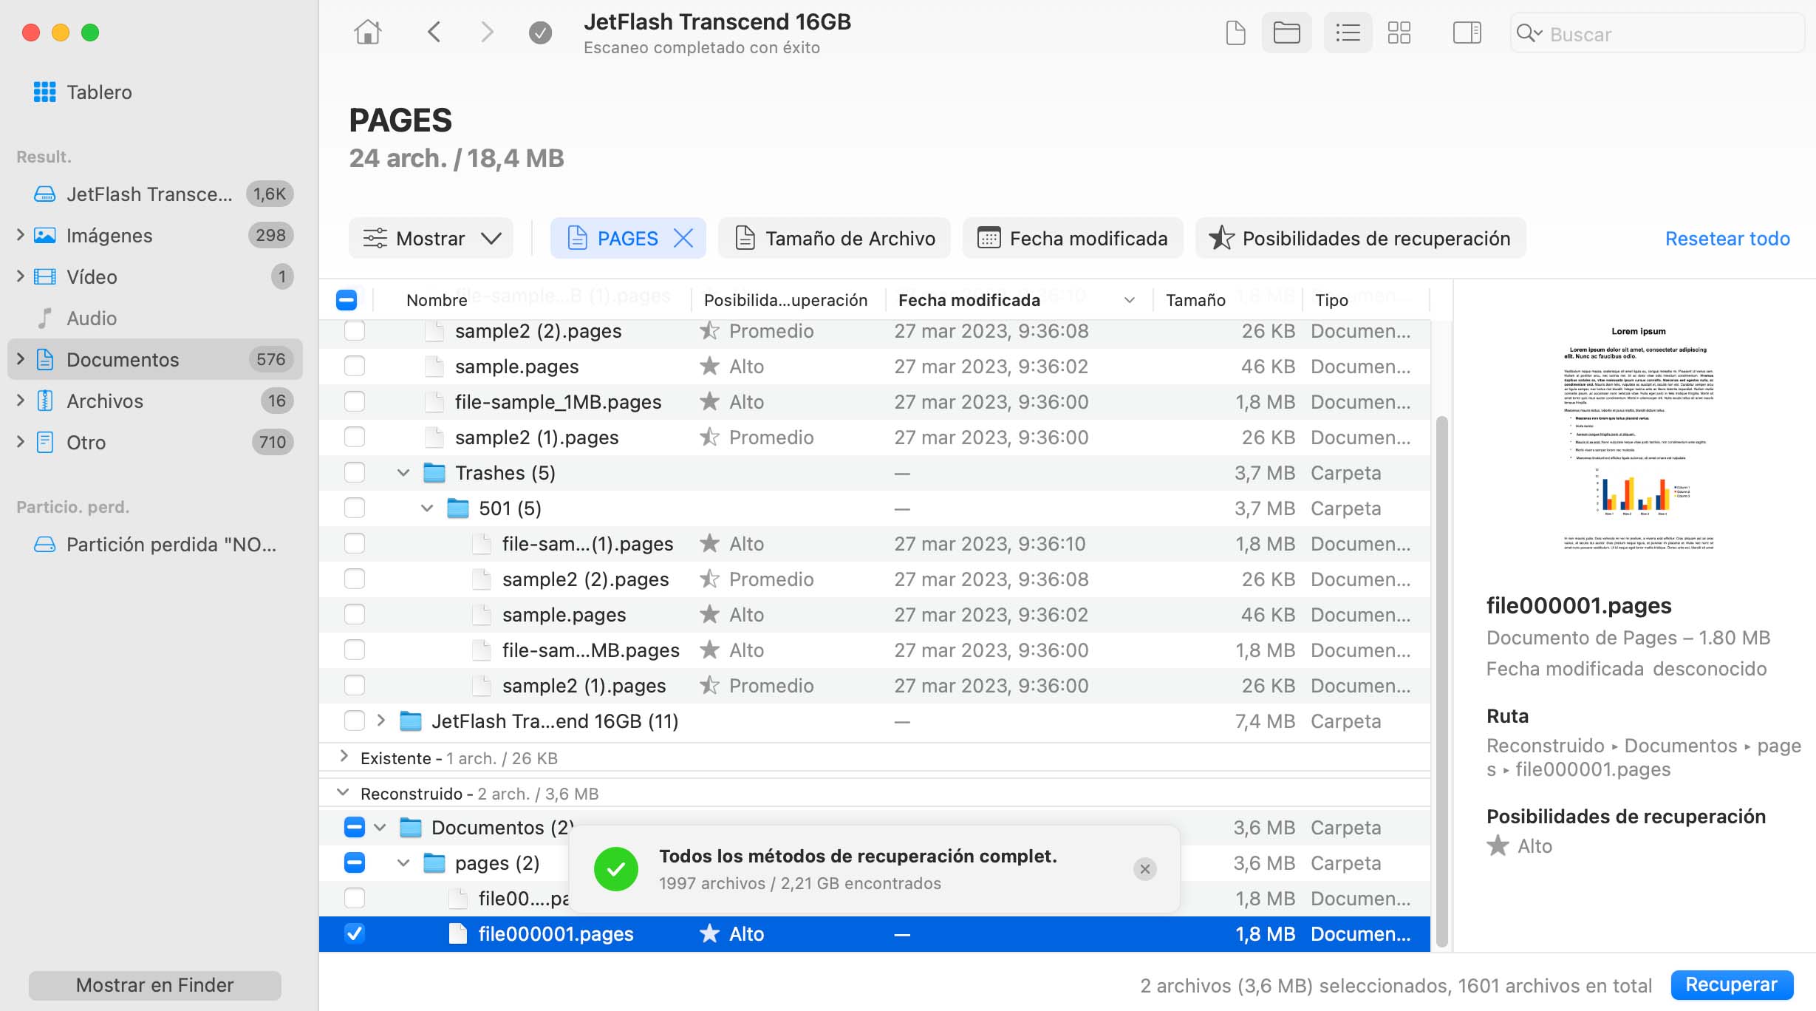Expand Documentos sidebar chevron
The height and width of the screenshot is (1011, 1816).
(21, 359)
